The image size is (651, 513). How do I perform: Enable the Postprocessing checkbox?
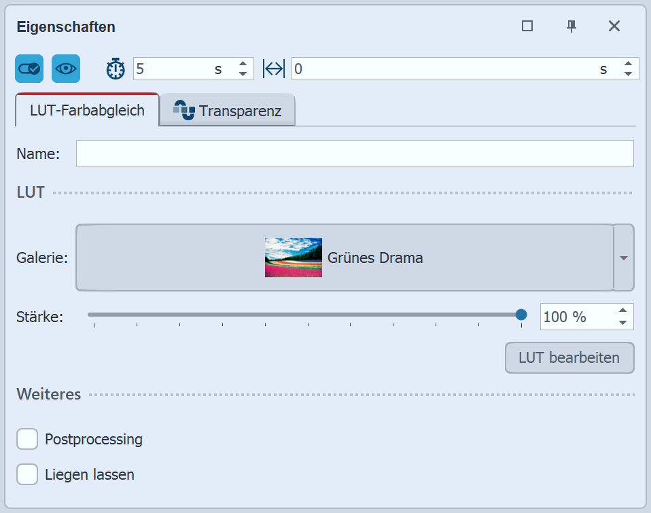coord(27,439)
